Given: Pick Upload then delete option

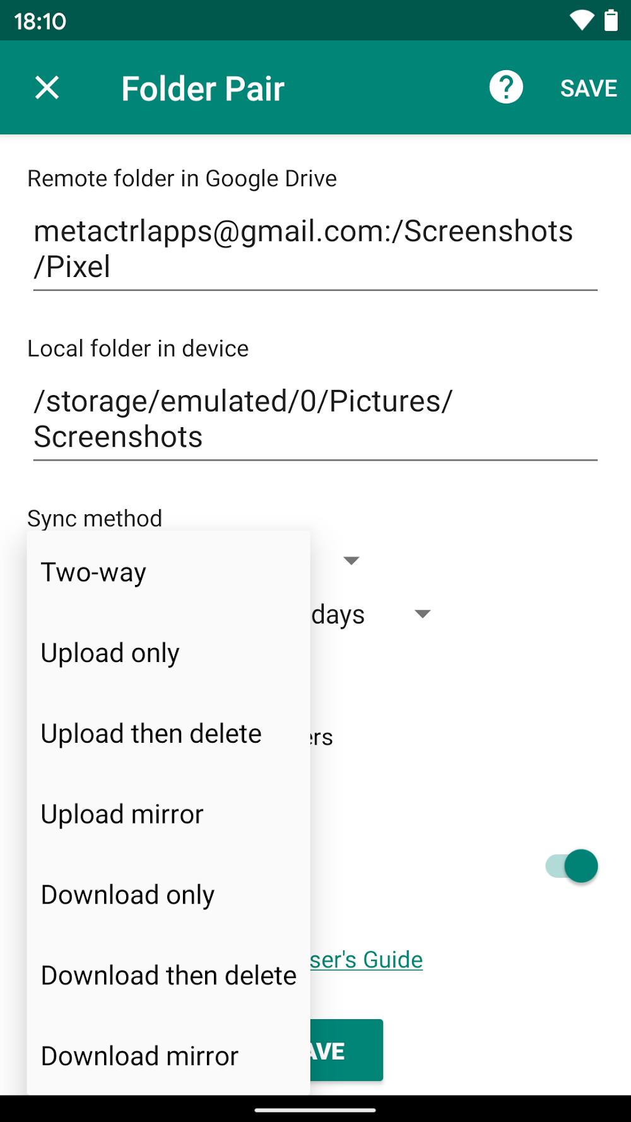Looking at the screenshot, I should pyautogui.click(x=151, y=734).
